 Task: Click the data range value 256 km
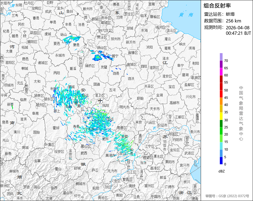point(234,21)
